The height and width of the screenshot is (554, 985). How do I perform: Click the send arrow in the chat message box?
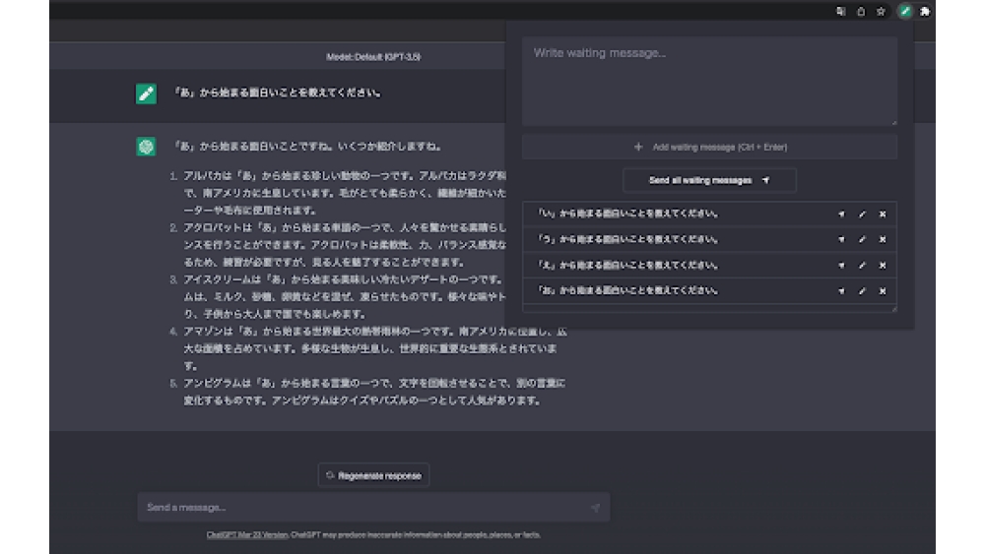pos(595,508)
